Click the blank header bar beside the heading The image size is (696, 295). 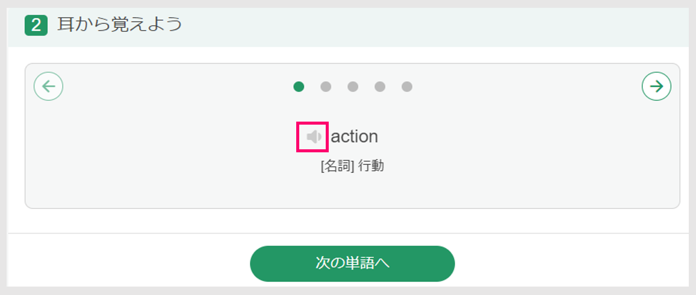point(435,26)
